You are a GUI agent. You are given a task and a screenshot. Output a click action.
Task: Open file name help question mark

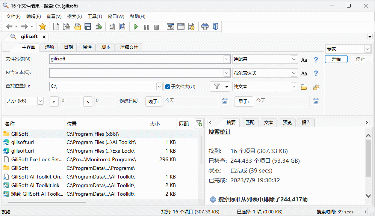316,60
